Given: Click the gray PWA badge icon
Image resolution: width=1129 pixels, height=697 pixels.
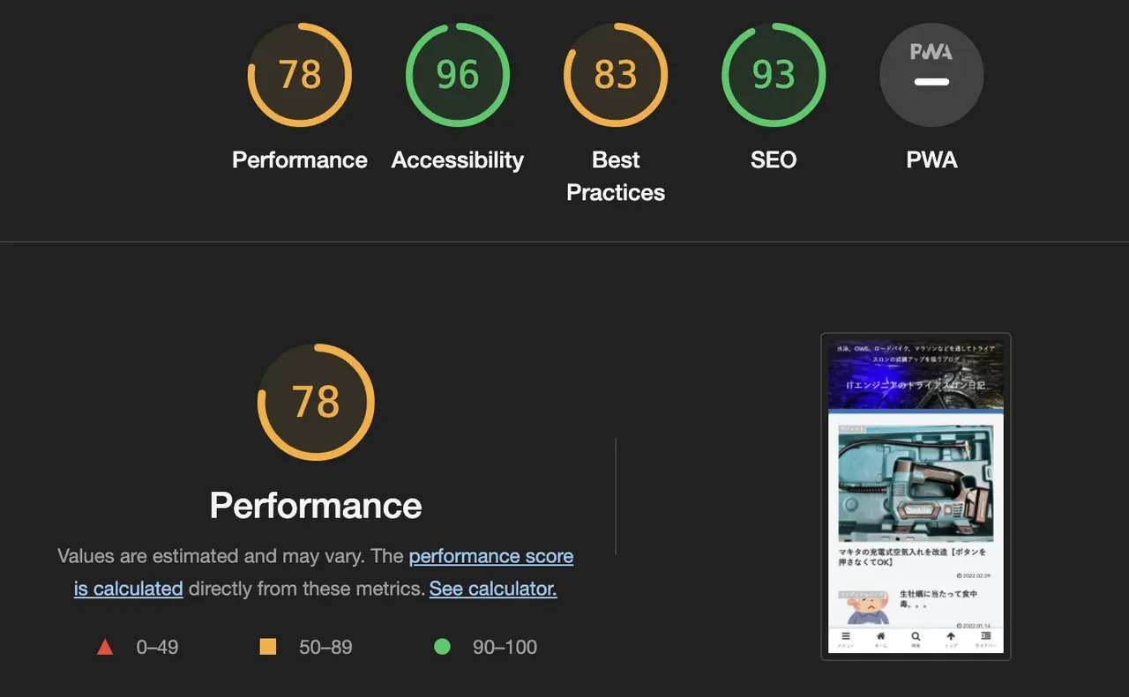Looking at the screenshot, I should pos(931,75).
